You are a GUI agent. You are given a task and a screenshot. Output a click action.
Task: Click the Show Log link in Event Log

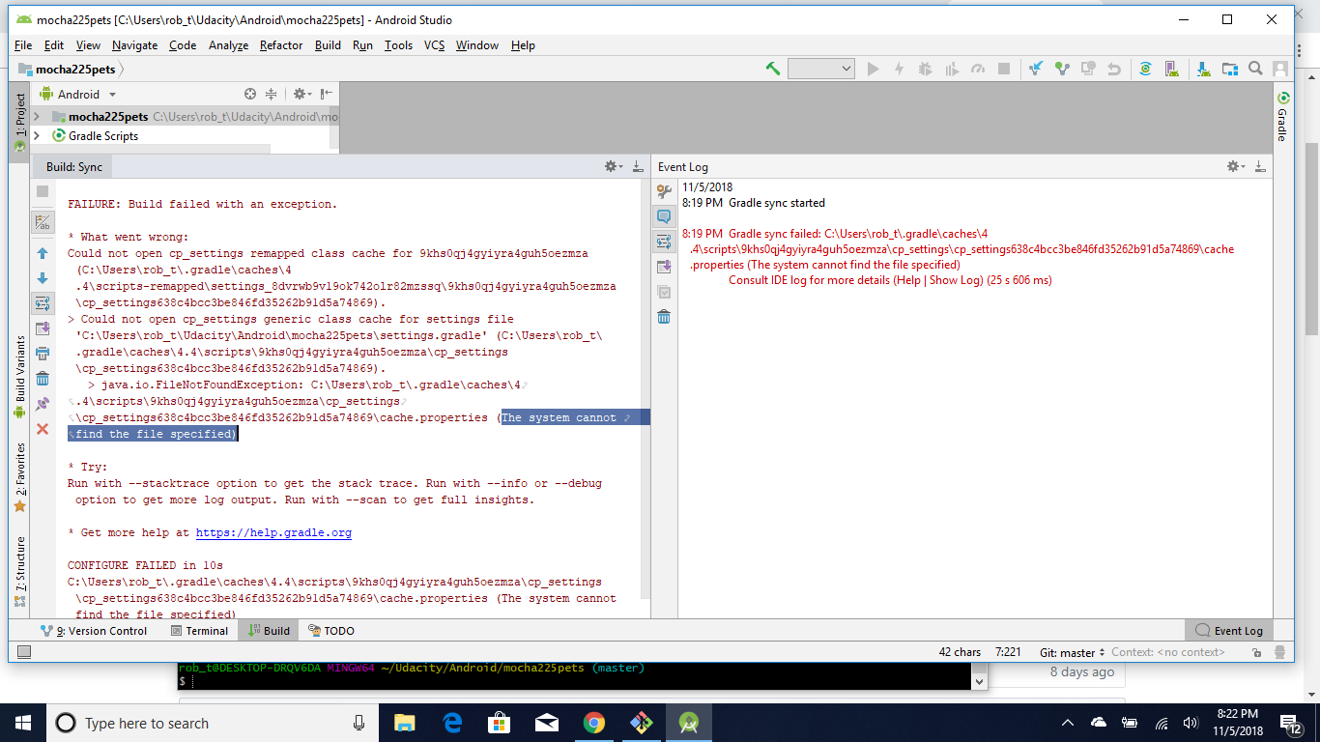(x=956, y=280)
